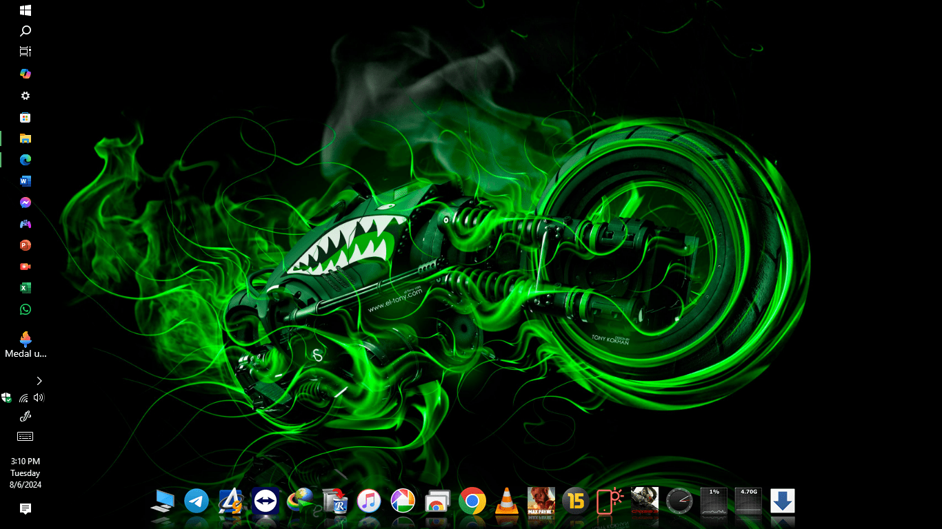Open Windows Ink Workspace pen icon
Screen dimensions: 942x529
(x=26, y=416)
